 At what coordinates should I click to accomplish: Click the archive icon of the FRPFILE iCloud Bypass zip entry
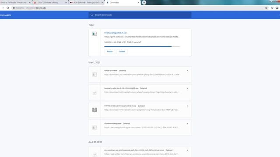(94, 110)
